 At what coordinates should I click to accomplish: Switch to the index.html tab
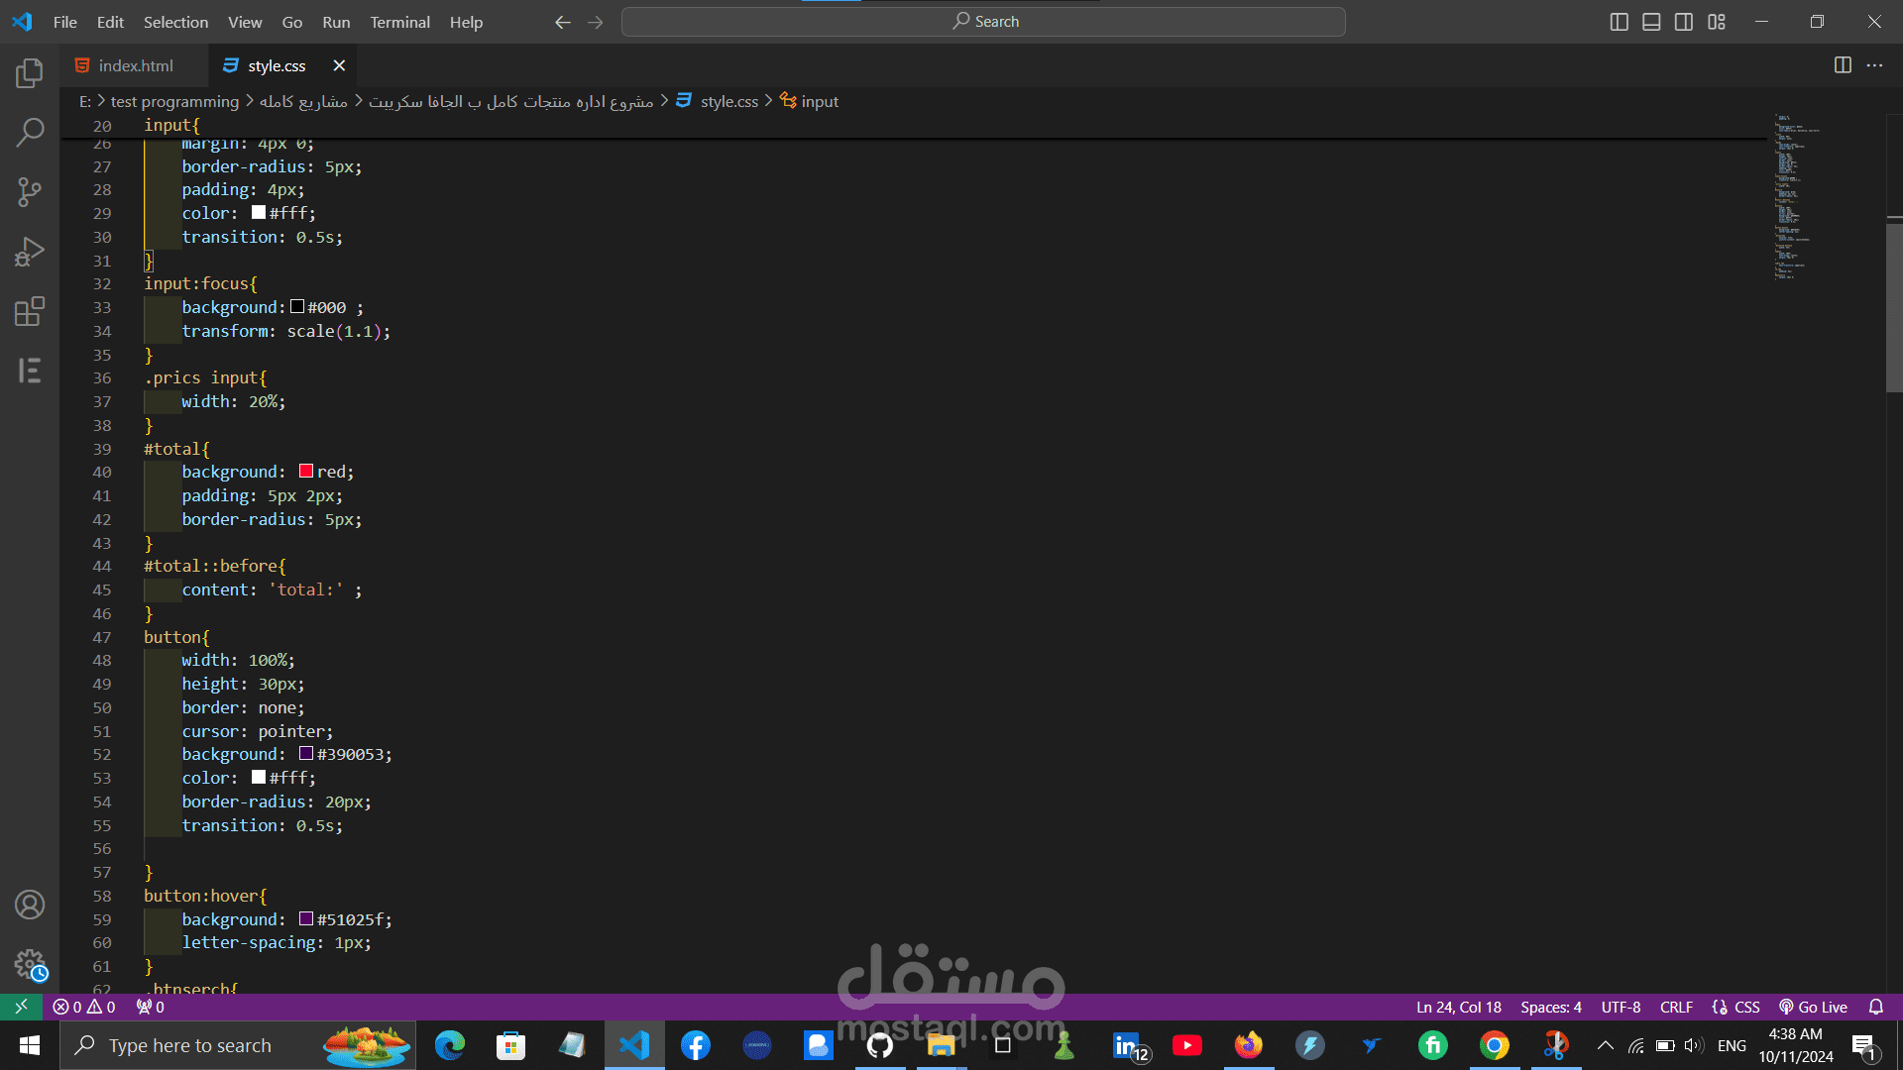coord(136,65)
